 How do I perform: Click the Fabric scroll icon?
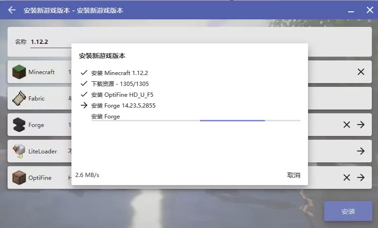tap(19, 98)
